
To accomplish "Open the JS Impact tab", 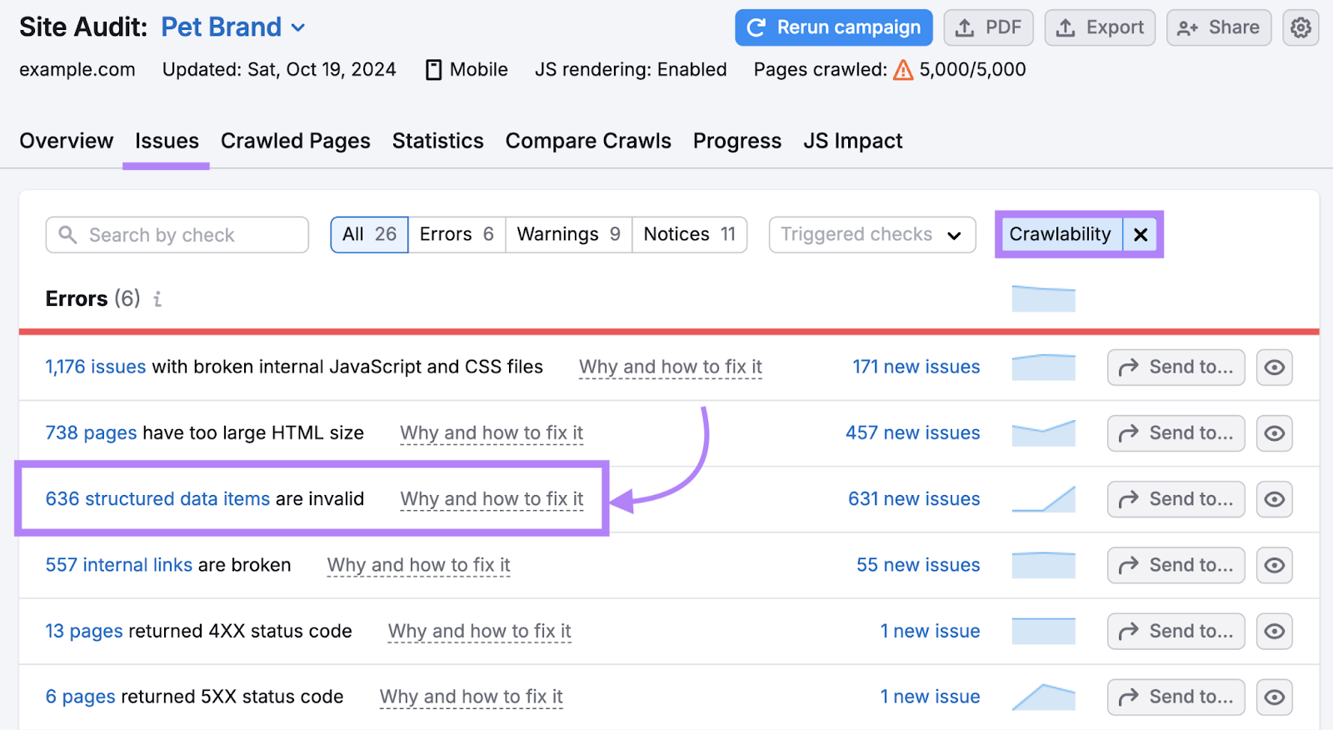I will pos(853,141).
